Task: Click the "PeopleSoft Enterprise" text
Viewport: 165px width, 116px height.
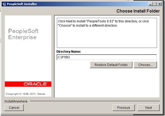Action: [23, 34]
